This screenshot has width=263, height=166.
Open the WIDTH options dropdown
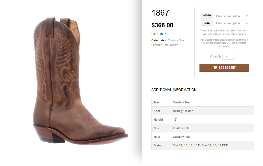click(231, 16)
